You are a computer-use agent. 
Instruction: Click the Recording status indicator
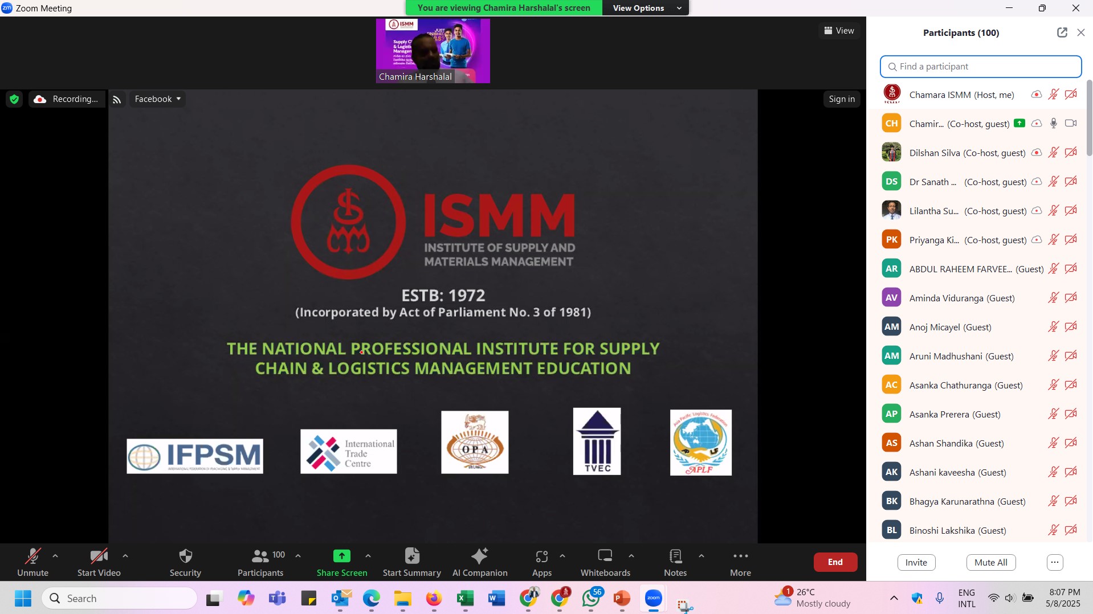(x=66, y=99)
